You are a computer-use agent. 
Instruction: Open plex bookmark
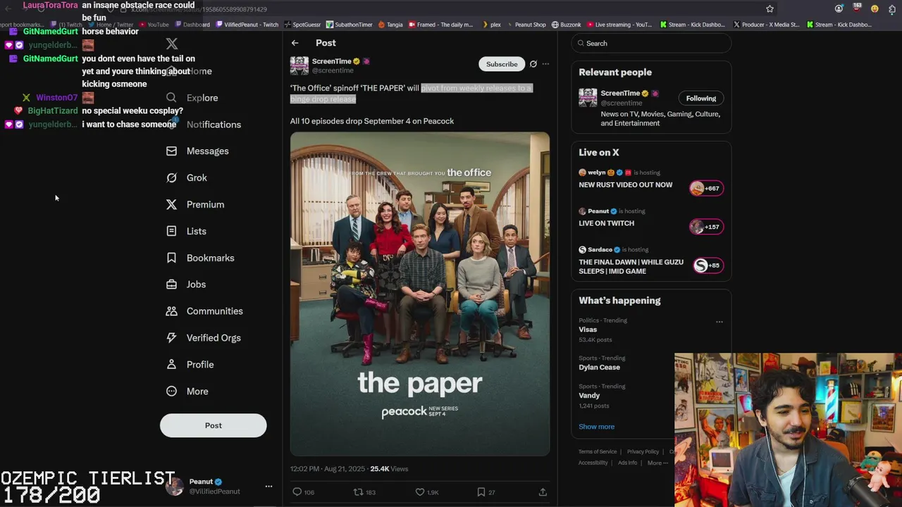(492, 25)
